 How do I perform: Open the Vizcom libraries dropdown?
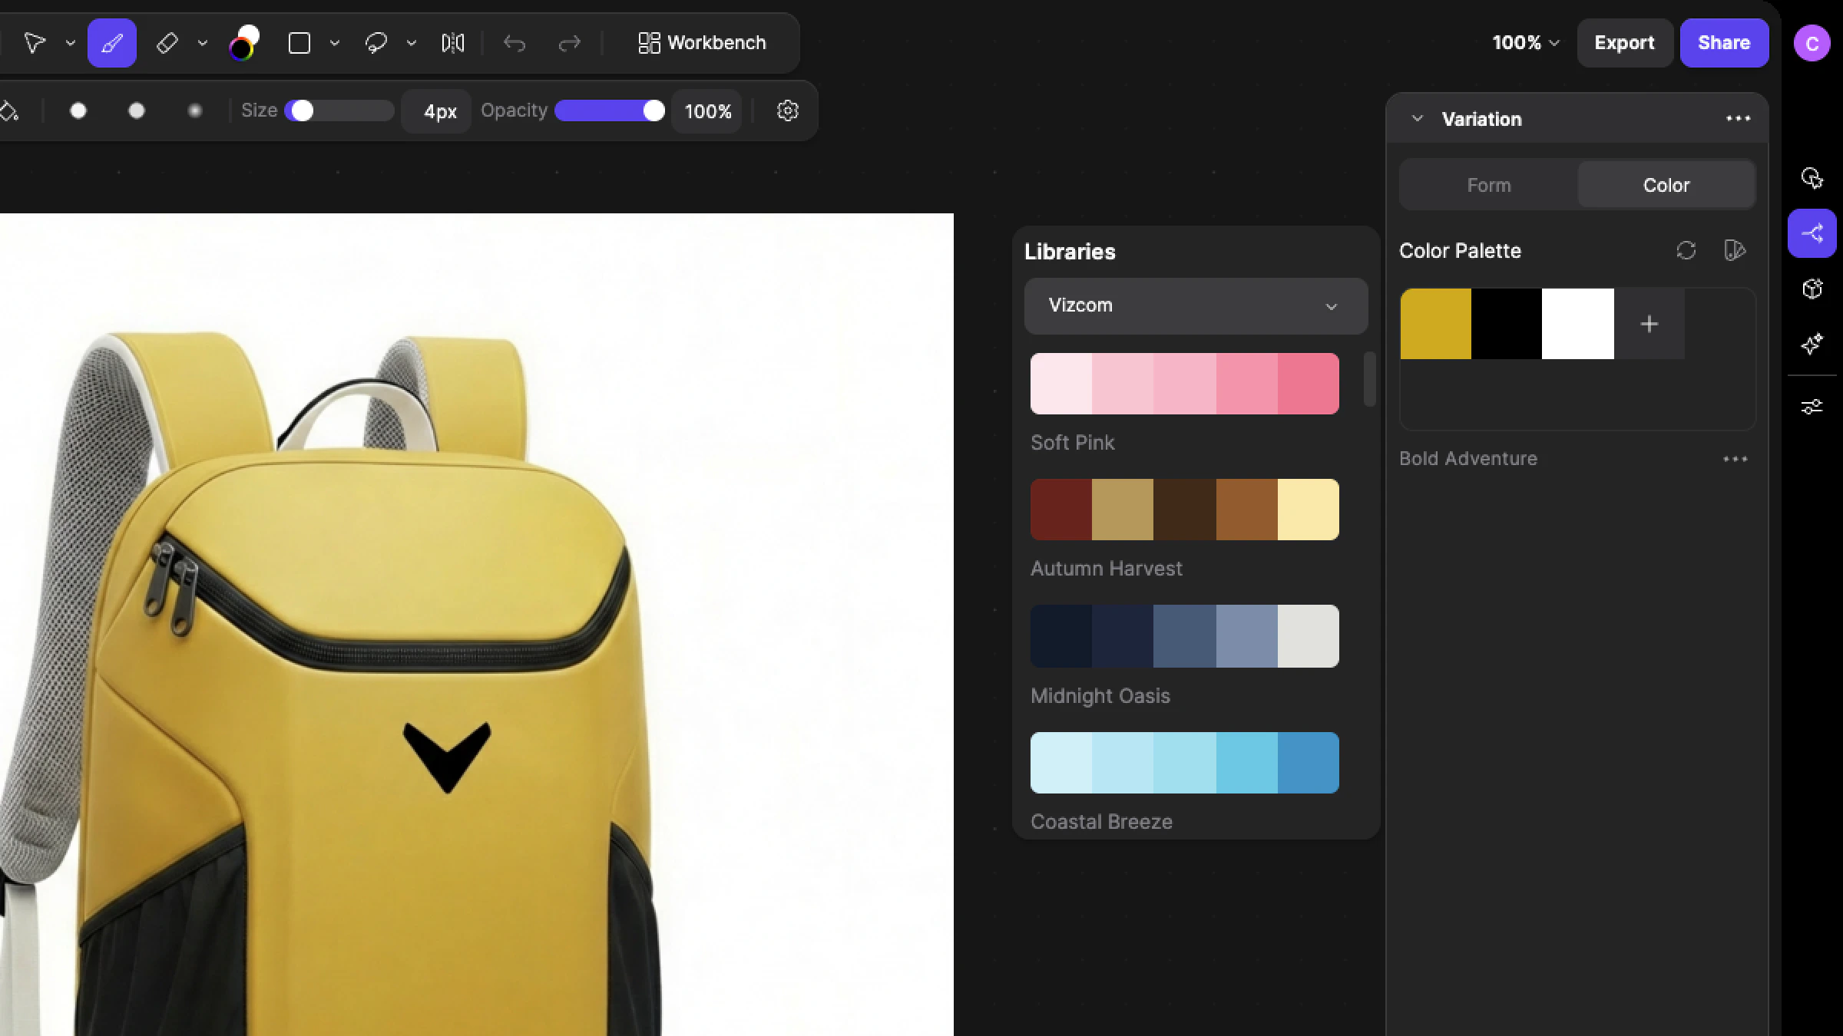point(1195,305)
